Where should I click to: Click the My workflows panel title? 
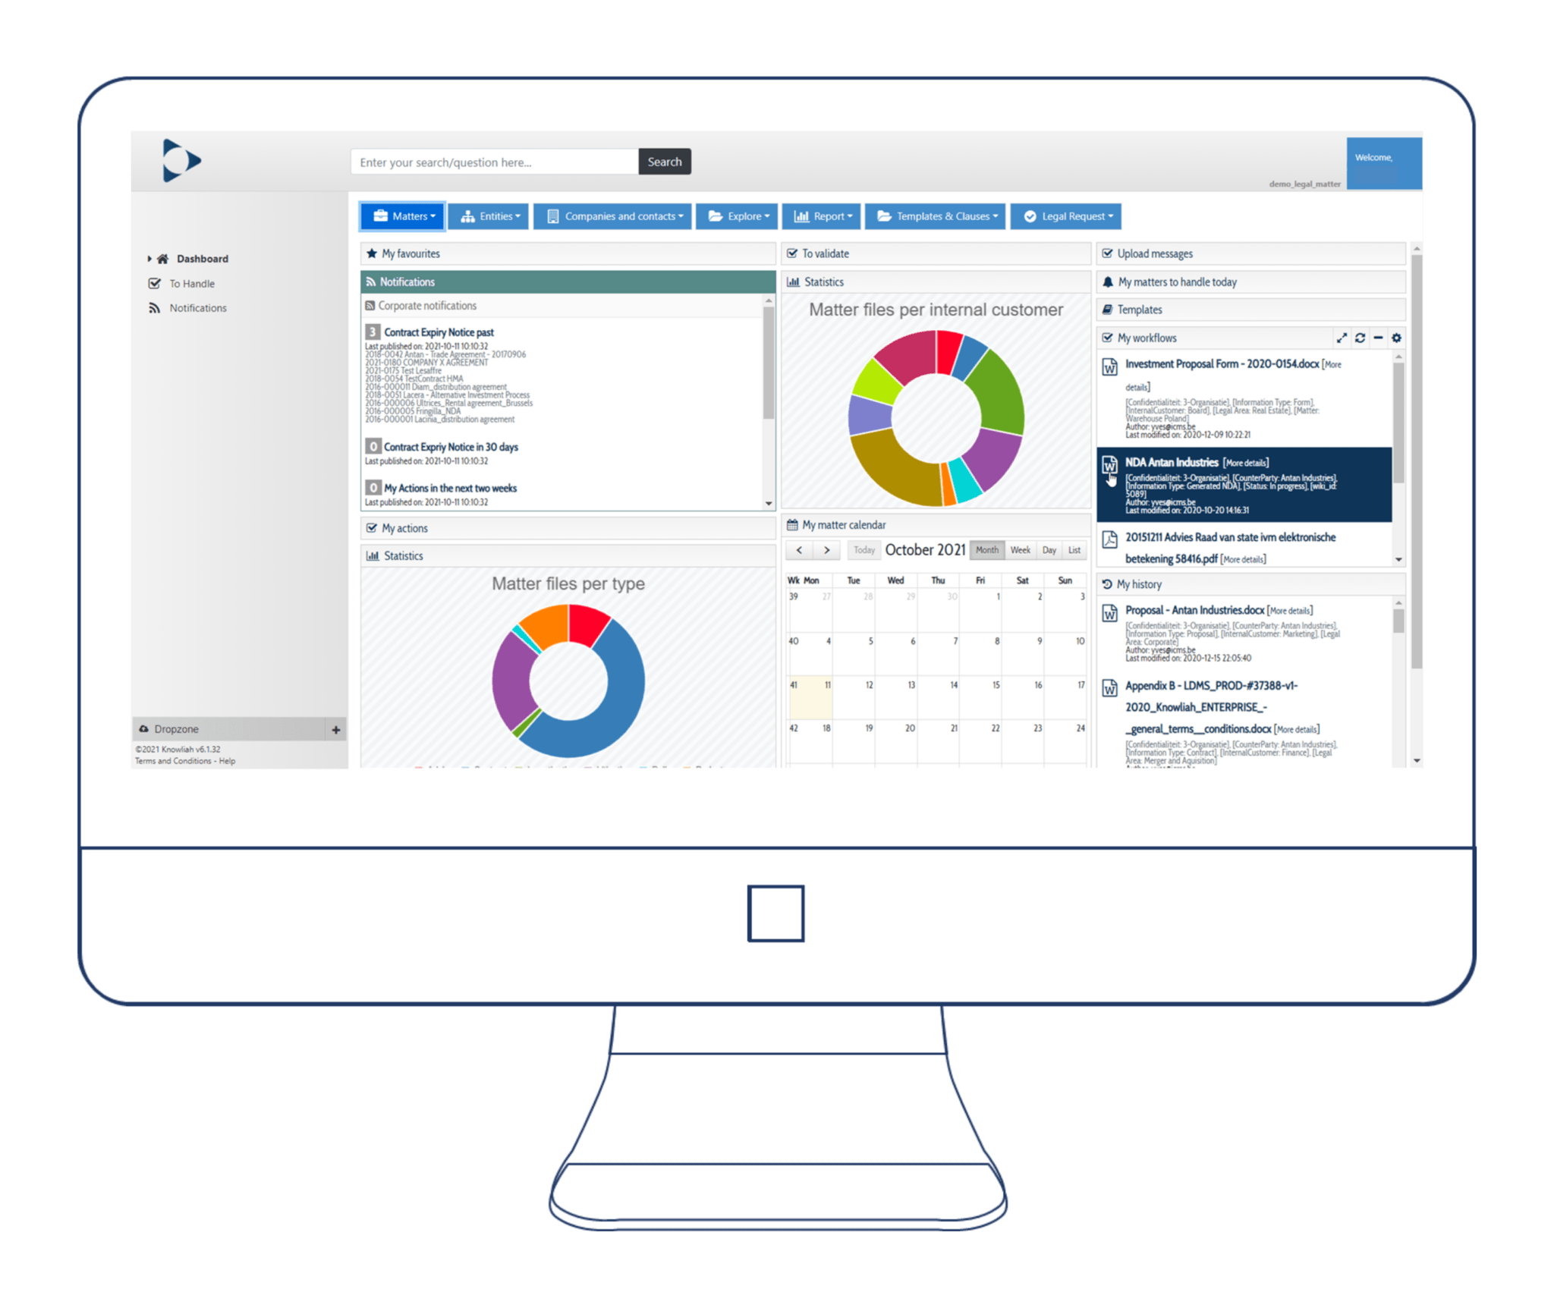(1147, 338)
